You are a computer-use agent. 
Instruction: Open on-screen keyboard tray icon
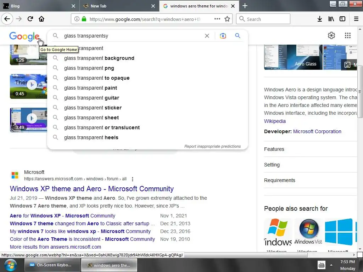pos(321,265)
